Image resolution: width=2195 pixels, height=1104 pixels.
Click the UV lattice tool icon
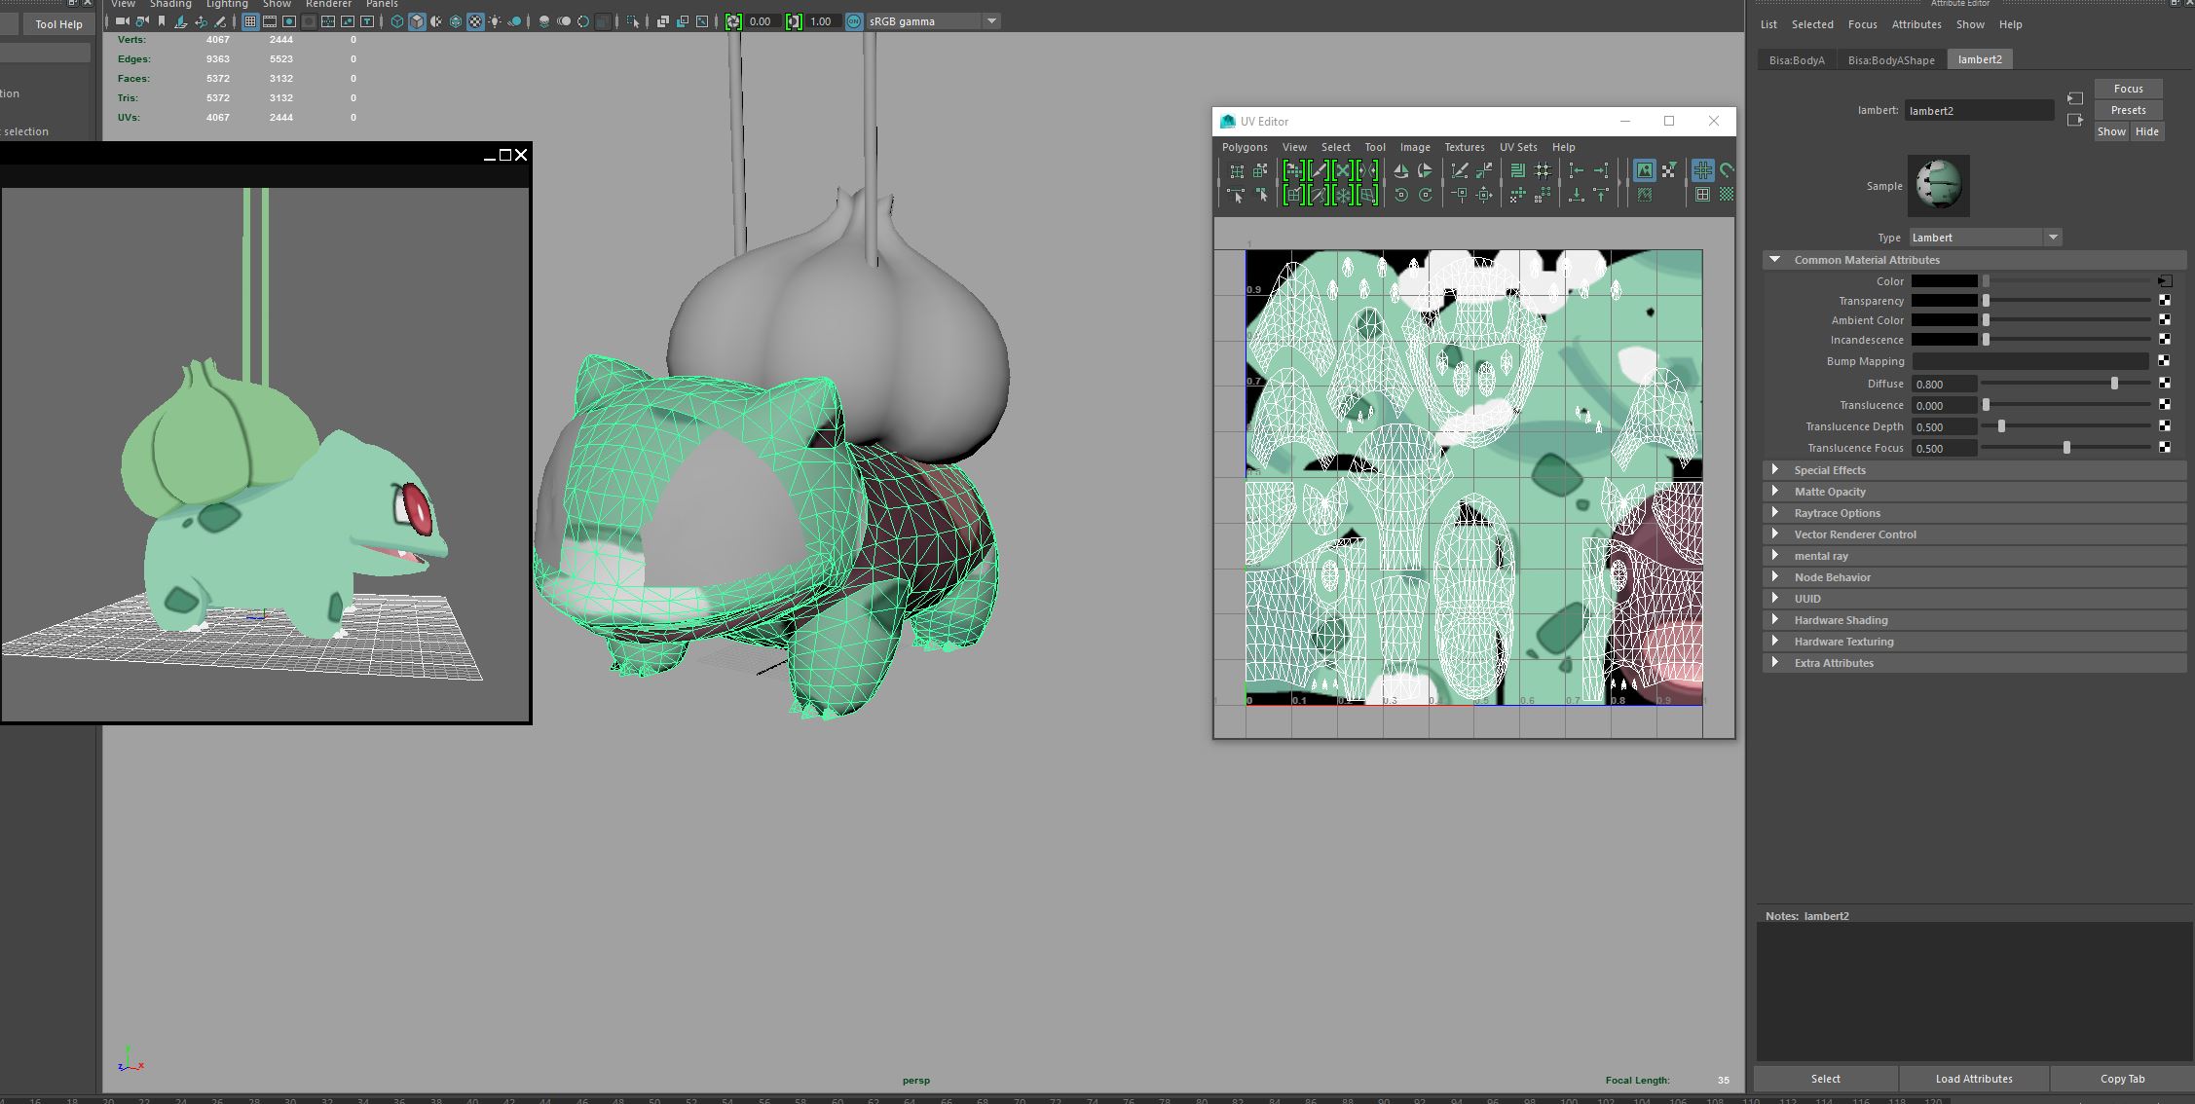(1237, 170)
